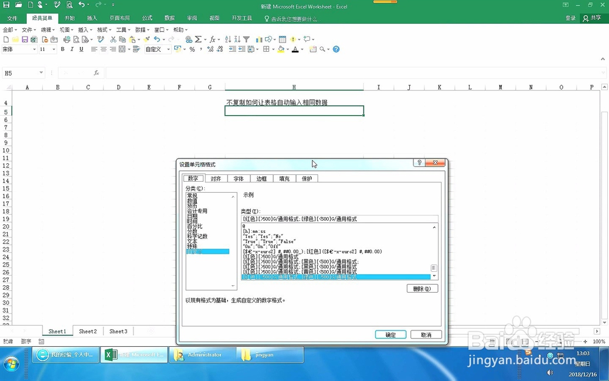Viewport: 609px width, 381px height.
Task: Switch to the 公式 ribbon tab
Action: click(147, 18)
